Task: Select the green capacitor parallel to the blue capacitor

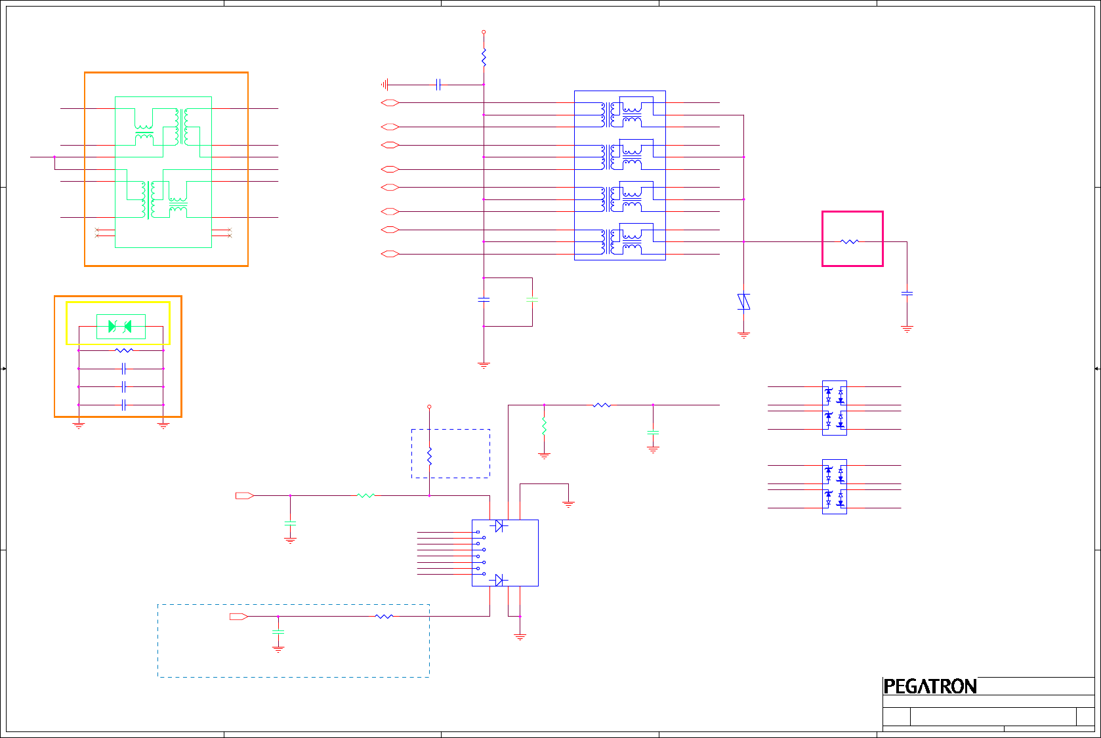Action: 532,299
